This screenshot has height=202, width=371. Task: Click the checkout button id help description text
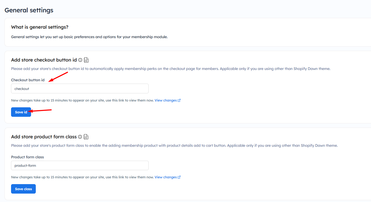(171, 69)
